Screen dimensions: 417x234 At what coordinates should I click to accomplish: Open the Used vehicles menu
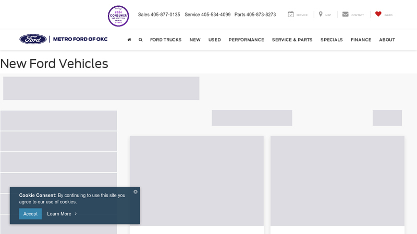pos(214,40)
